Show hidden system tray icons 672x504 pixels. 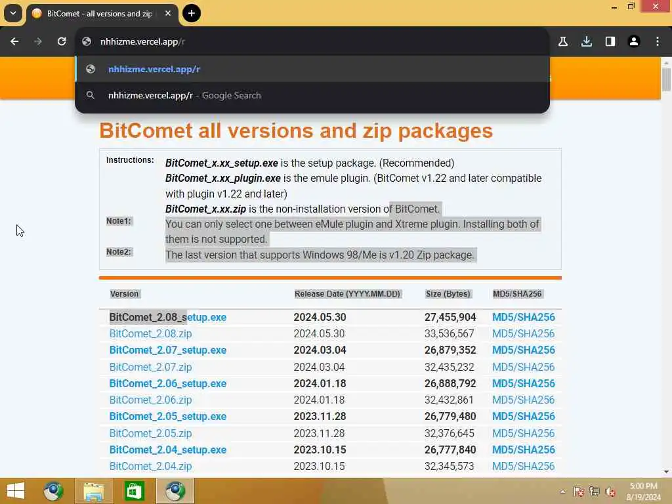pos(562,492)
